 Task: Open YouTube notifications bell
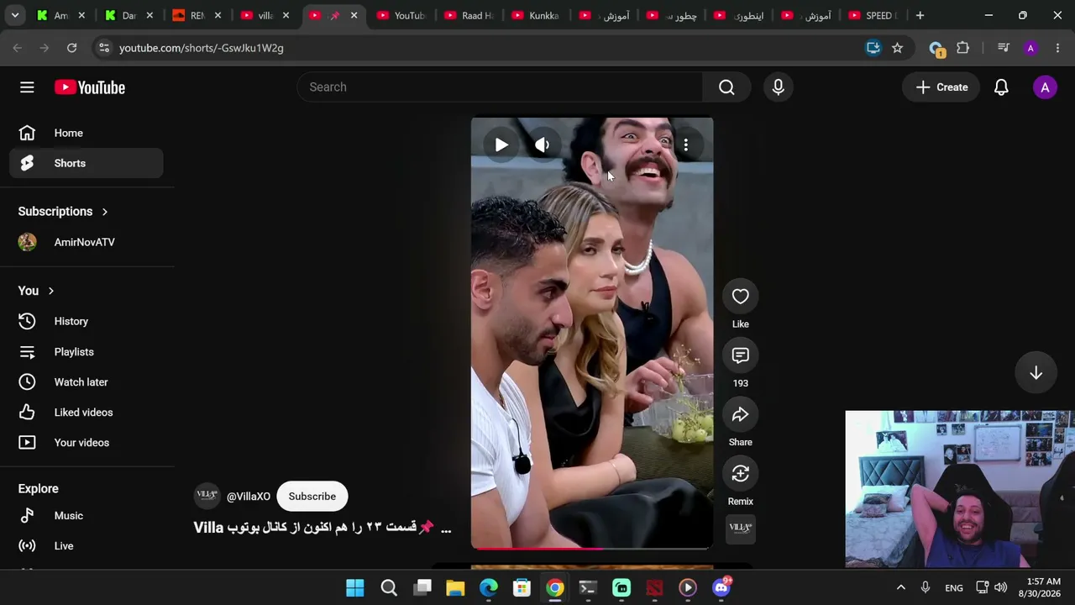(1001, 87)
